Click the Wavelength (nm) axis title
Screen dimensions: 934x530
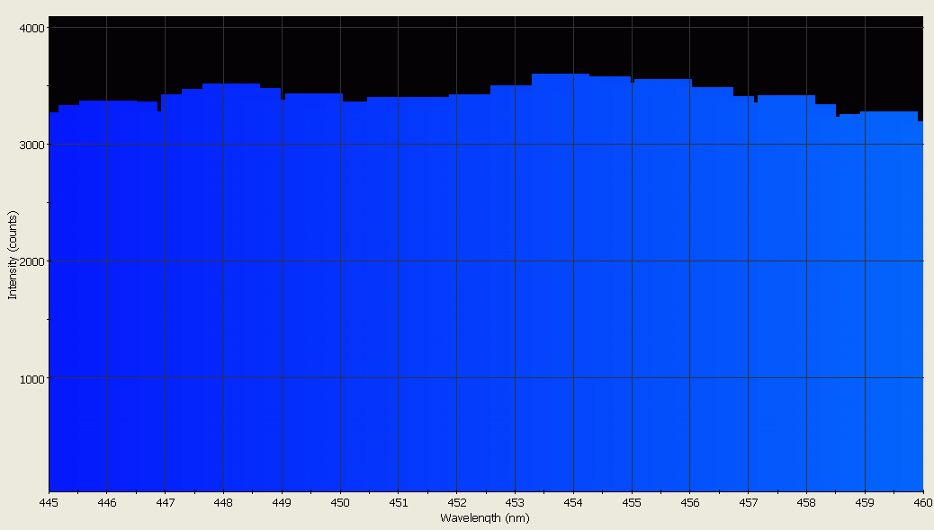[x=485, y=517]
